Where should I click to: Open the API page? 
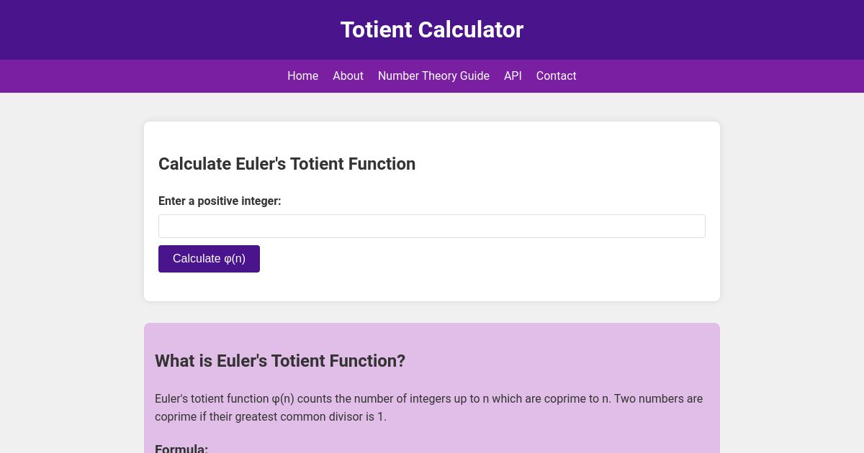point(513,75)
